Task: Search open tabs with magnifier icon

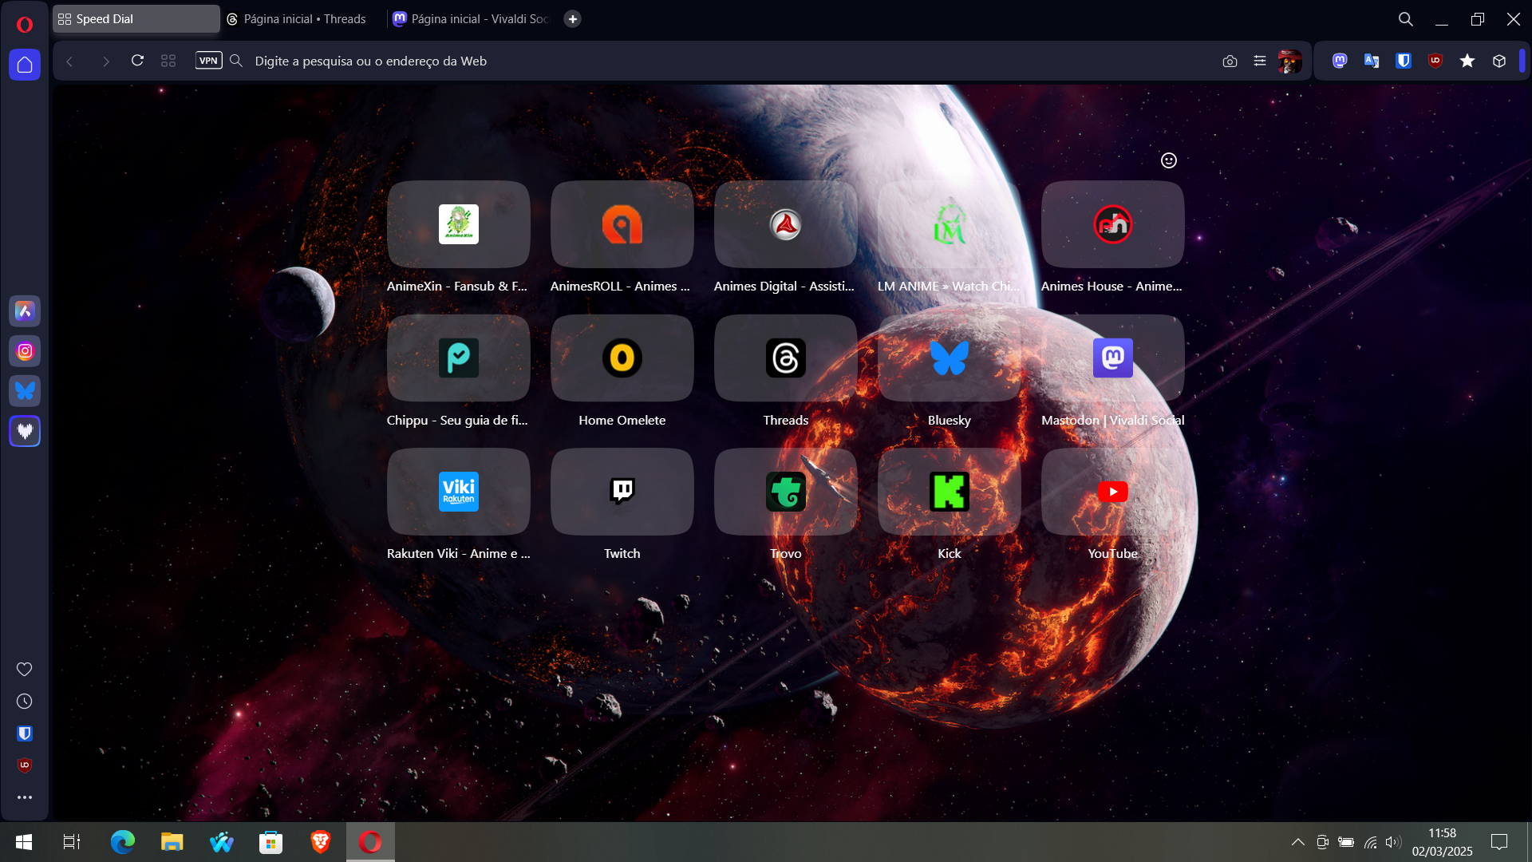Action: (x=1406, y=19)
